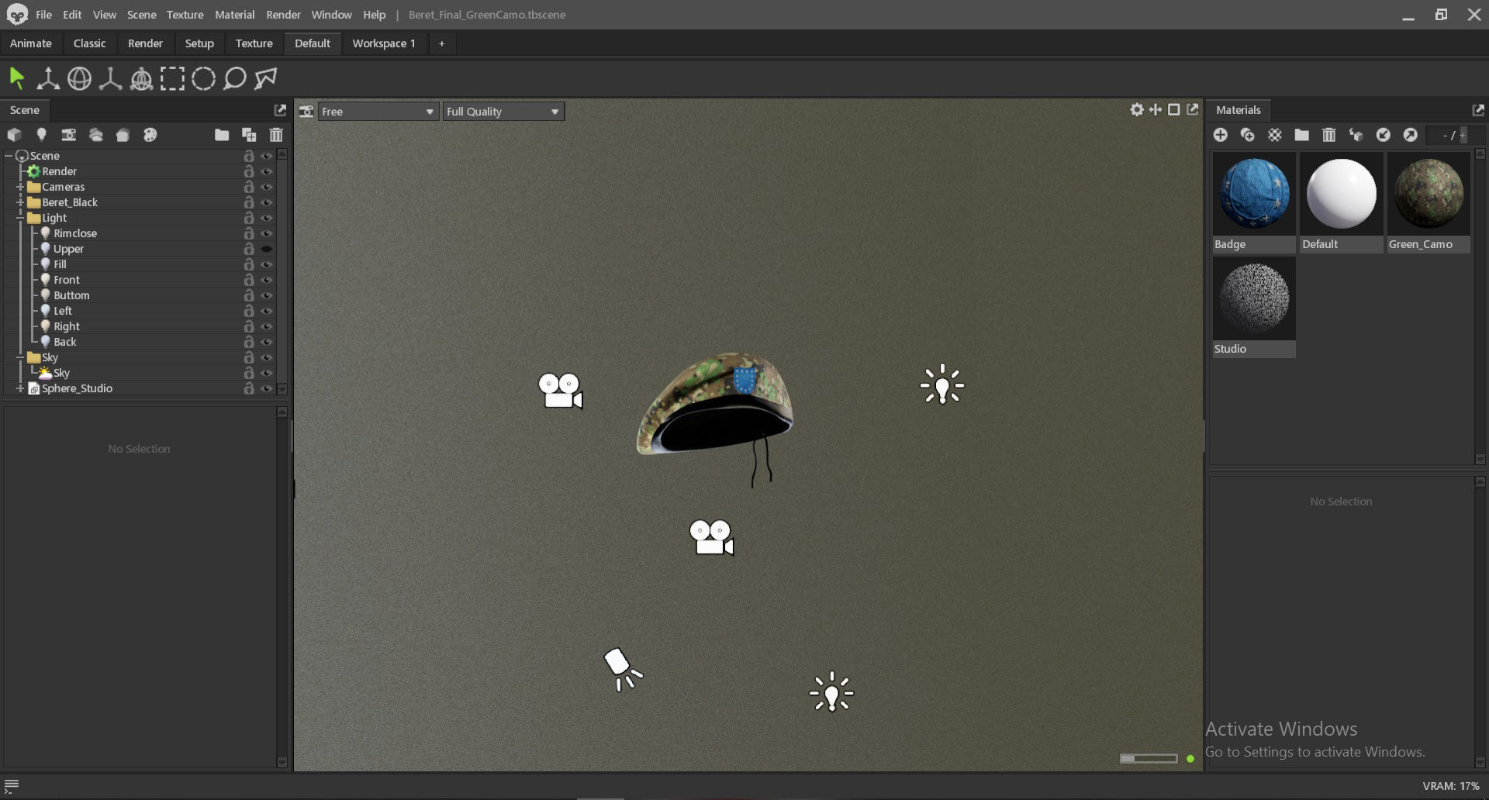Switch to lasso selection mode
Viewport: 1489px width, 800px height.
pyautogui.click(x=234, y=78)
